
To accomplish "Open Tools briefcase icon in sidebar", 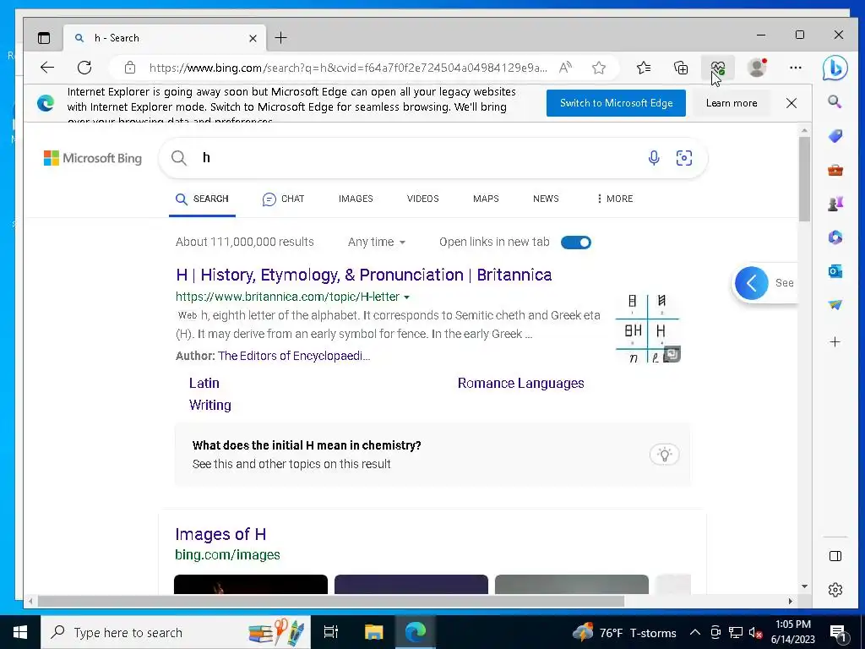I will [x=835, y=170].
